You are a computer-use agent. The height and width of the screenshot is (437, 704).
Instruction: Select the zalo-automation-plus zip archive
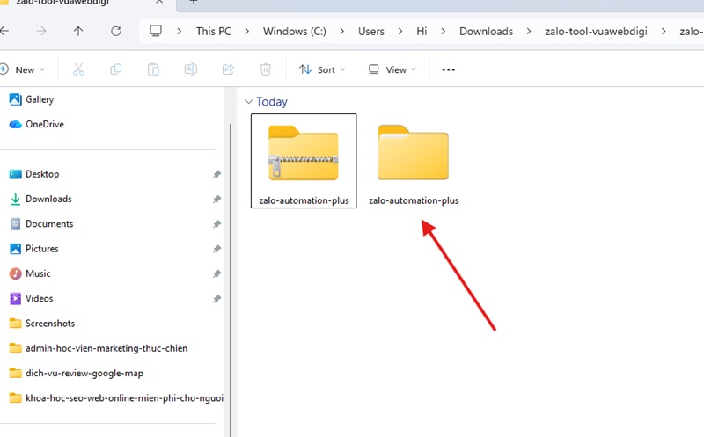304,161
